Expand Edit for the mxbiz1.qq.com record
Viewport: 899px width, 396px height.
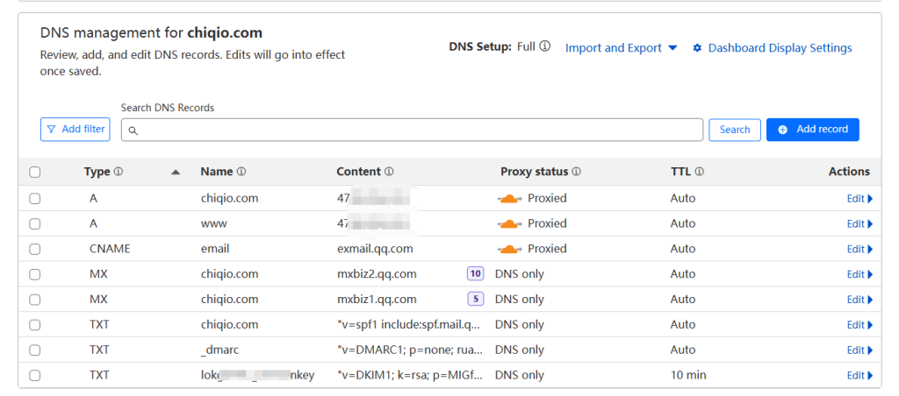pos(860,300)
